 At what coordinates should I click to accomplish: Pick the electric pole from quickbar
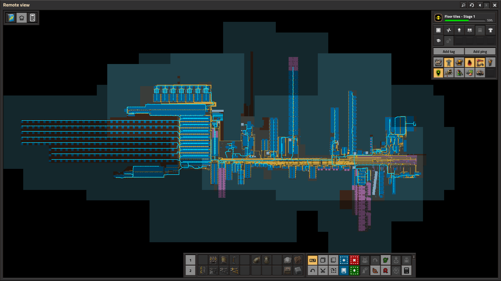point(234,260)
